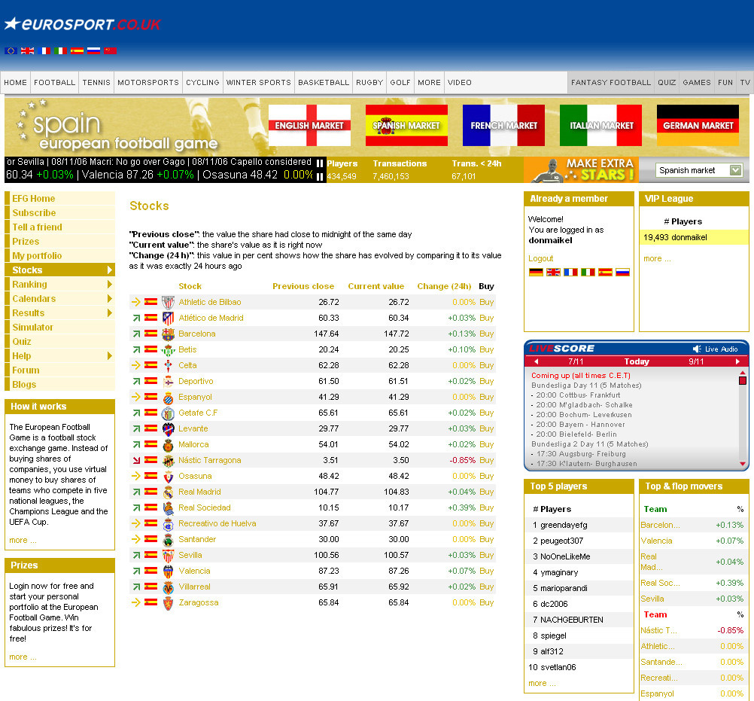Select the Livescore scrollbar thumb
The image size is (754, 701).
tap(743, 380)
